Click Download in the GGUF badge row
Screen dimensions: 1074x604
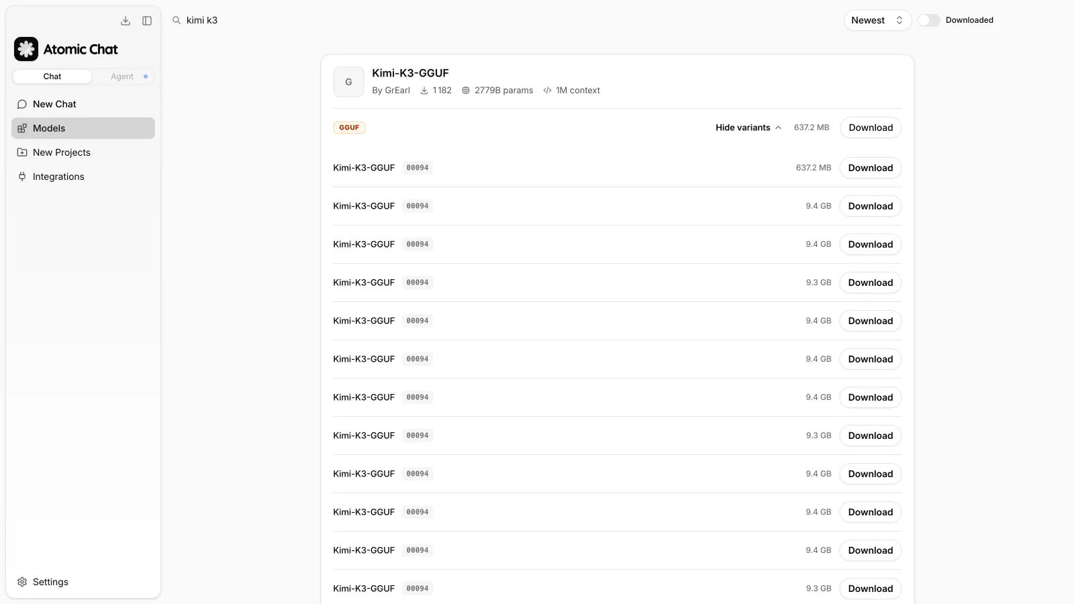tap(871, 128)
